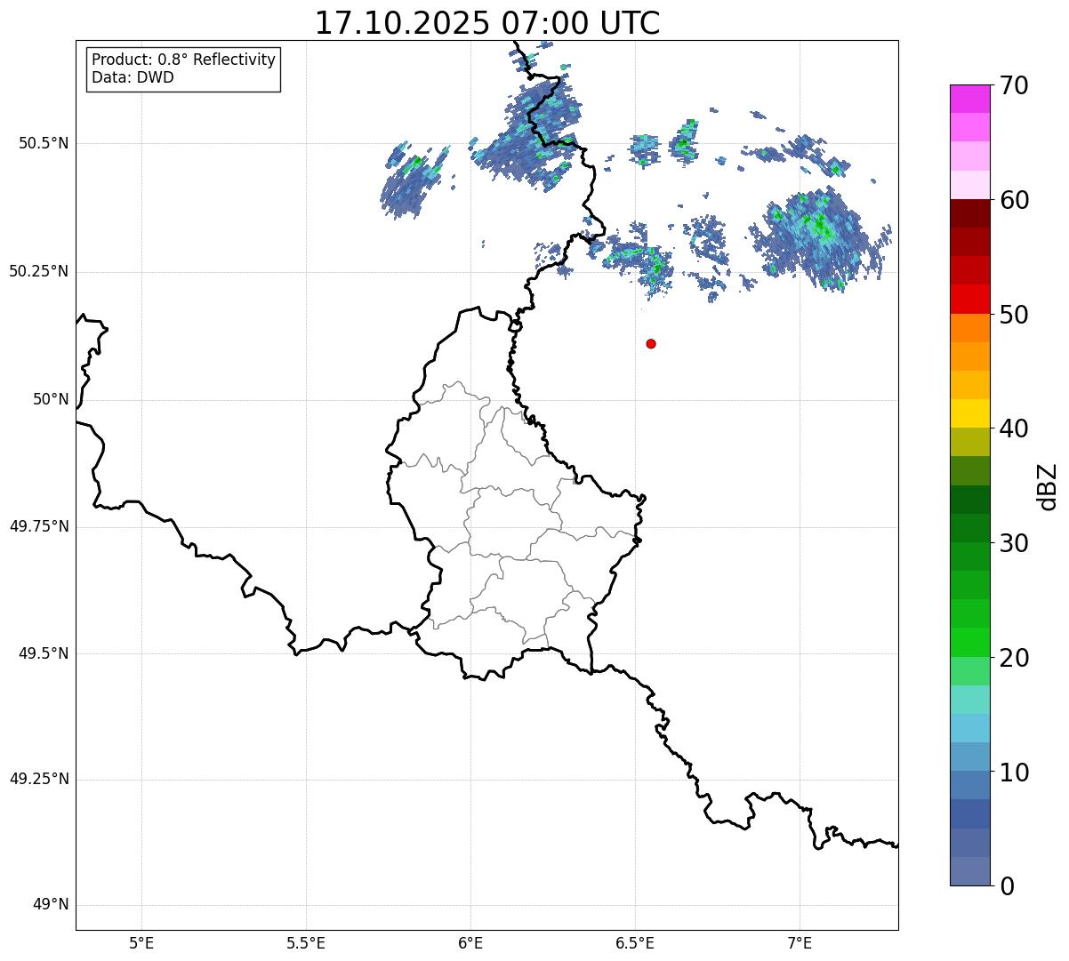Click the latitude label 50.5°N
The image size is (1069, 961).
[44, 143]
